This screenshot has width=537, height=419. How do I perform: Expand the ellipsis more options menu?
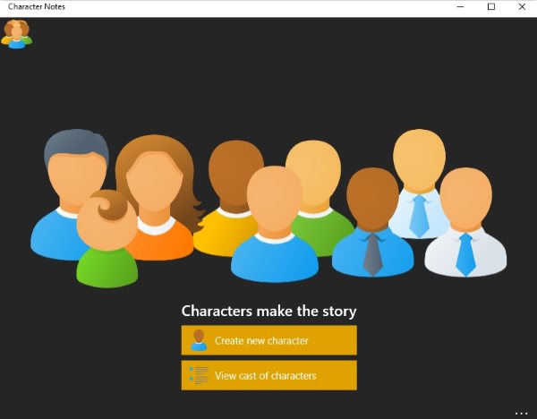coord(521,414)
